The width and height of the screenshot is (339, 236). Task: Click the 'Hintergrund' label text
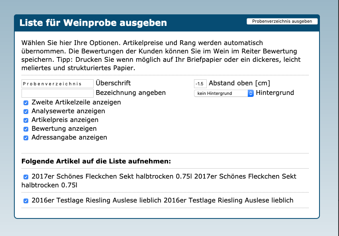tap(275, 92)
